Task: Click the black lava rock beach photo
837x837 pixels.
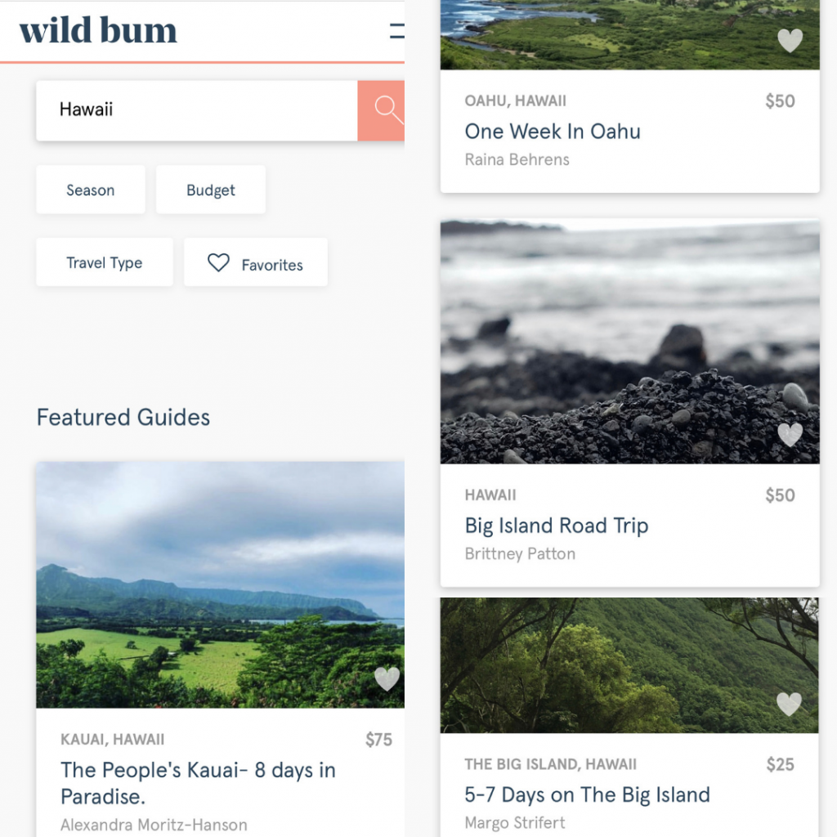Action: [x=629, y=341]
